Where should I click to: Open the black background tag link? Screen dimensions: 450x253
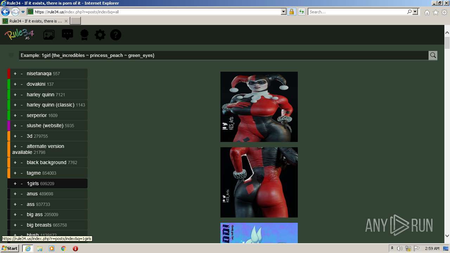(46, 163)
